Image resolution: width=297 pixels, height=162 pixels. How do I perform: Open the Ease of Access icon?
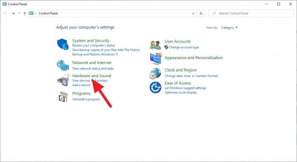(155, 87)
